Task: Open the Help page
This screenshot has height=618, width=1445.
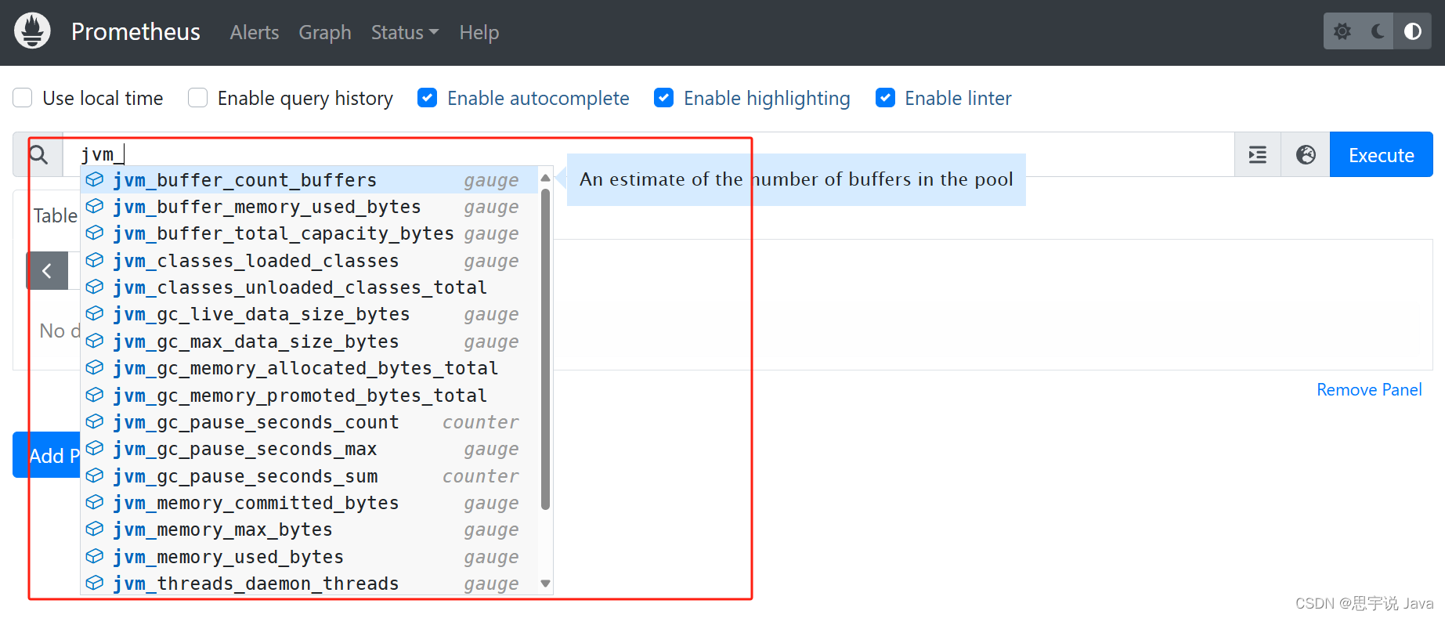Action: pos(479,32)
